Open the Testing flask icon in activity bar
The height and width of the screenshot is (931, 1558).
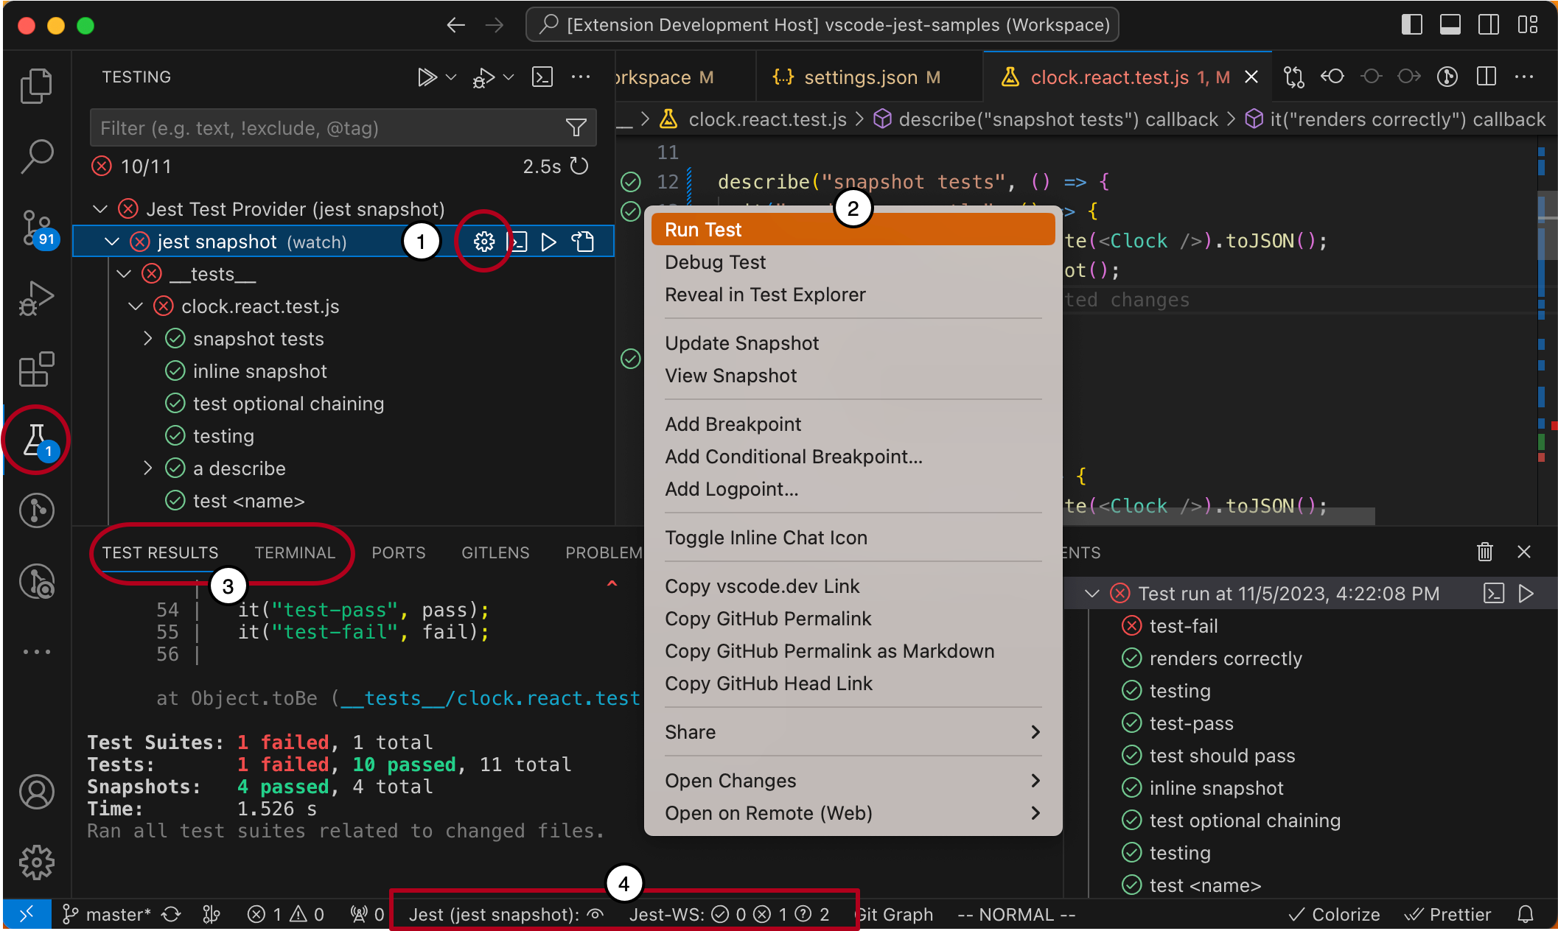pyautogui.click(x=35, y=440)
